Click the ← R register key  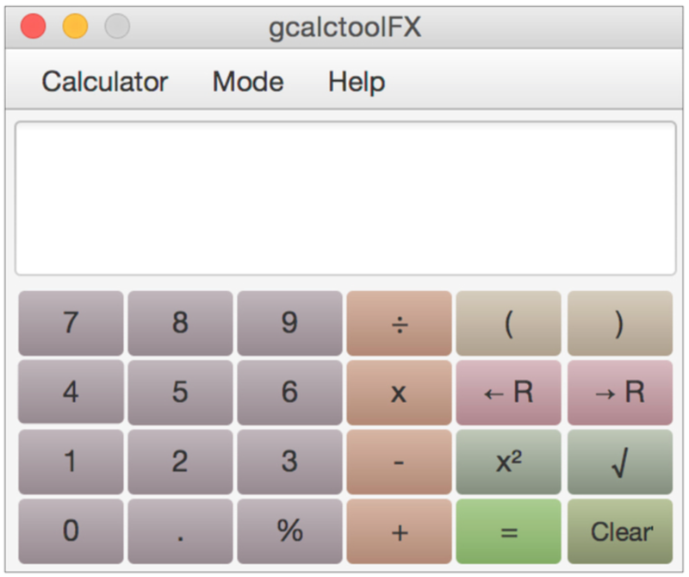tap(508, 393)
